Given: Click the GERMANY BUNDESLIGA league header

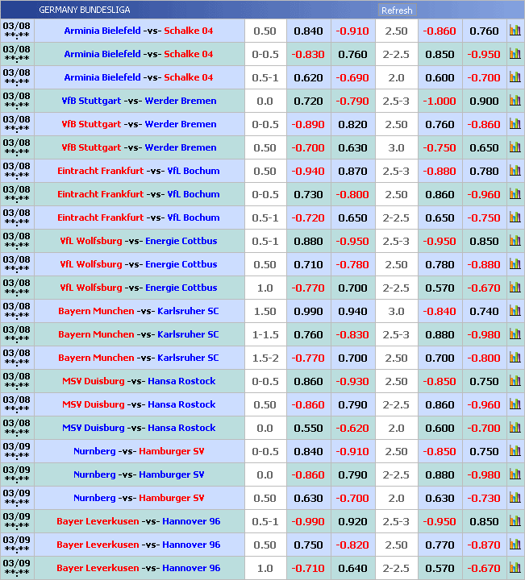Looking at the screenshot, I should pyautogui.click(x=85, y=10).
